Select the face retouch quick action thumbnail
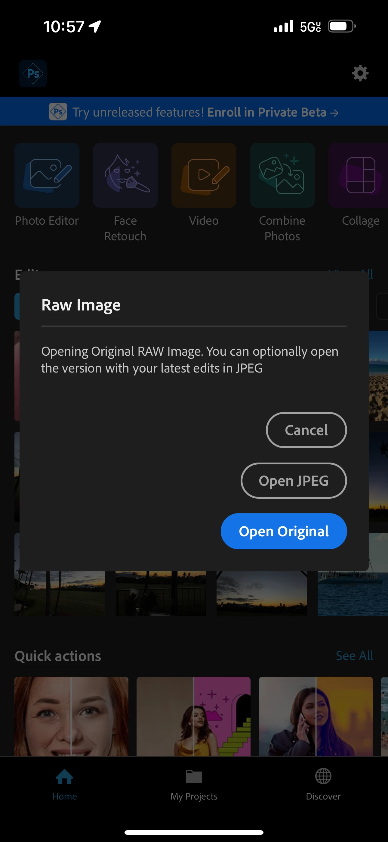The height and width of the screenshot is (842, 388). pos(71,716)
